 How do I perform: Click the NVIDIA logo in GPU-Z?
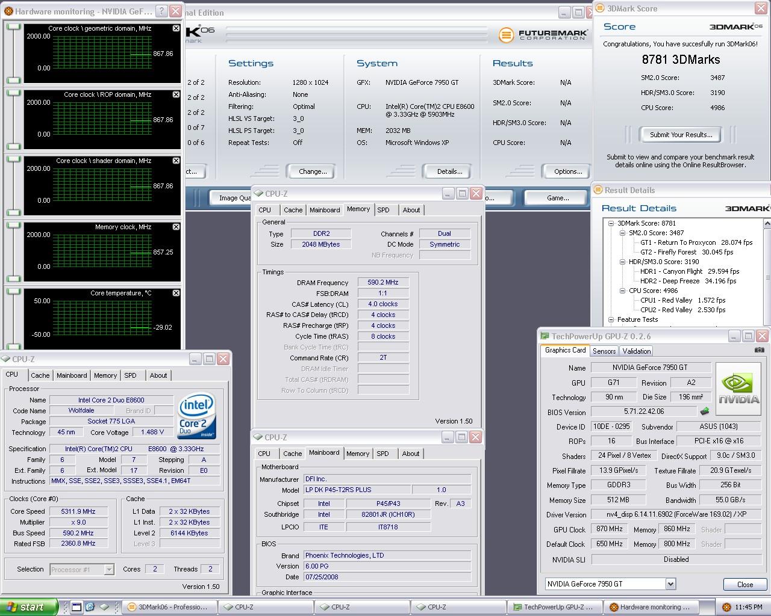(x=740, y=389)
